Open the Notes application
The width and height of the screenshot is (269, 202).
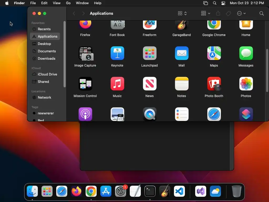182,84
